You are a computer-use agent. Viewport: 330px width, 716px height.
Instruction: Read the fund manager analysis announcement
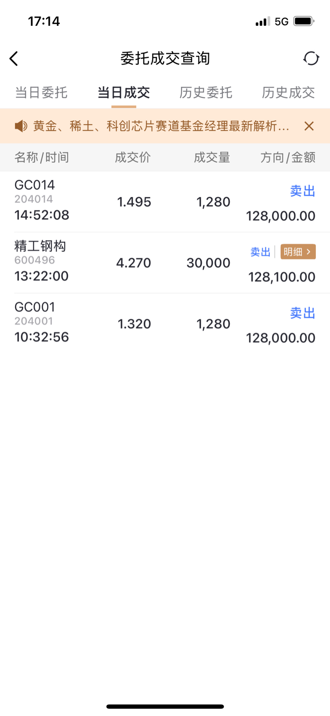[x=161, y=126]
